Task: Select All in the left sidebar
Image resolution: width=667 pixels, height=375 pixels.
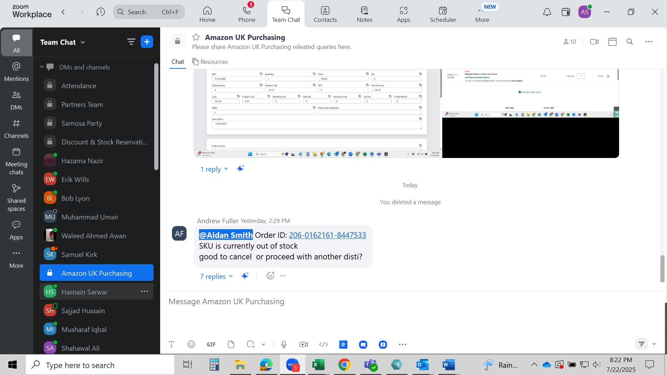Action: point(16,43)
